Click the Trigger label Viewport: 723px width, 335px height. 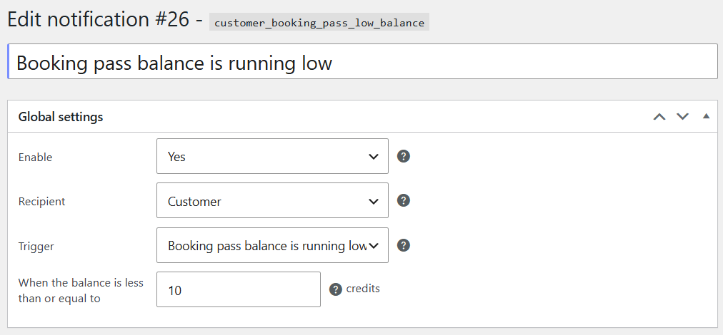pyautogui.click(x=36, y=247)
